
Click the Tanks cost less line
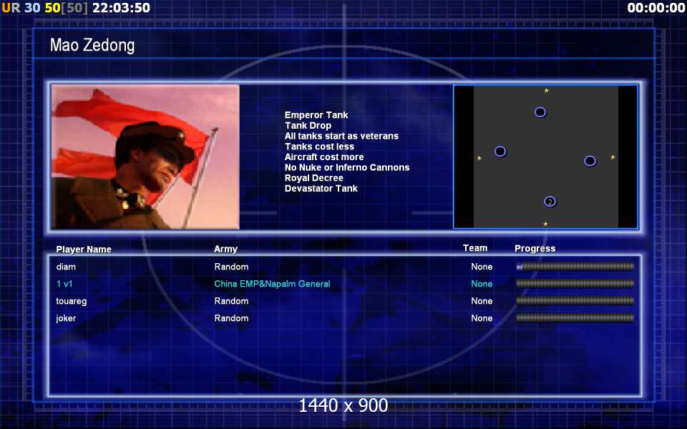(x=319, y=147)
